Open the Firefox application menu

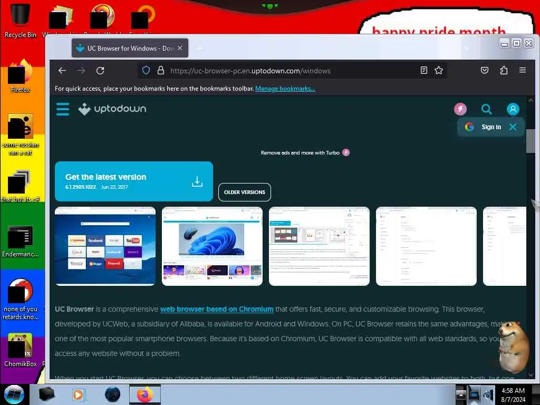click(x=523, y=70)
